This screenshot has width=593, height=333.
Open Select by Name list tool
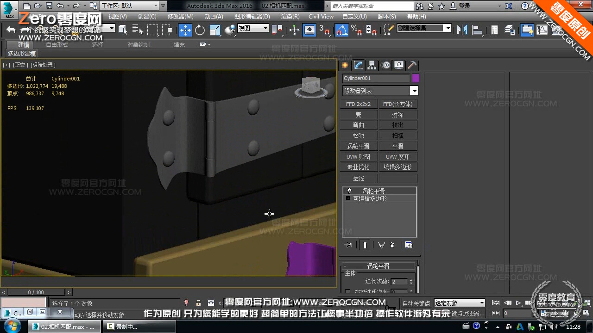(138, 30)
